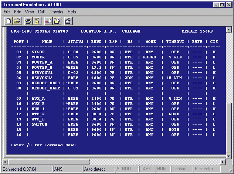Click the Receive file toolbar icon
234x174 pixels.
click(x=57, y=21)
